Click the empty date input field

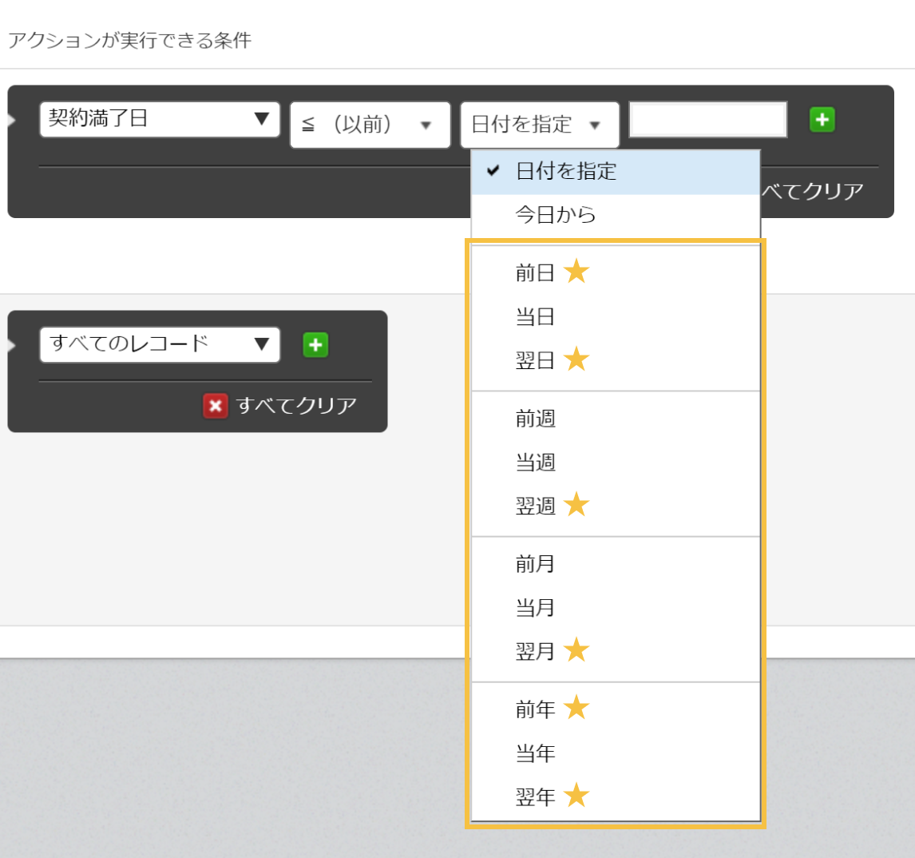pos(707,119)
